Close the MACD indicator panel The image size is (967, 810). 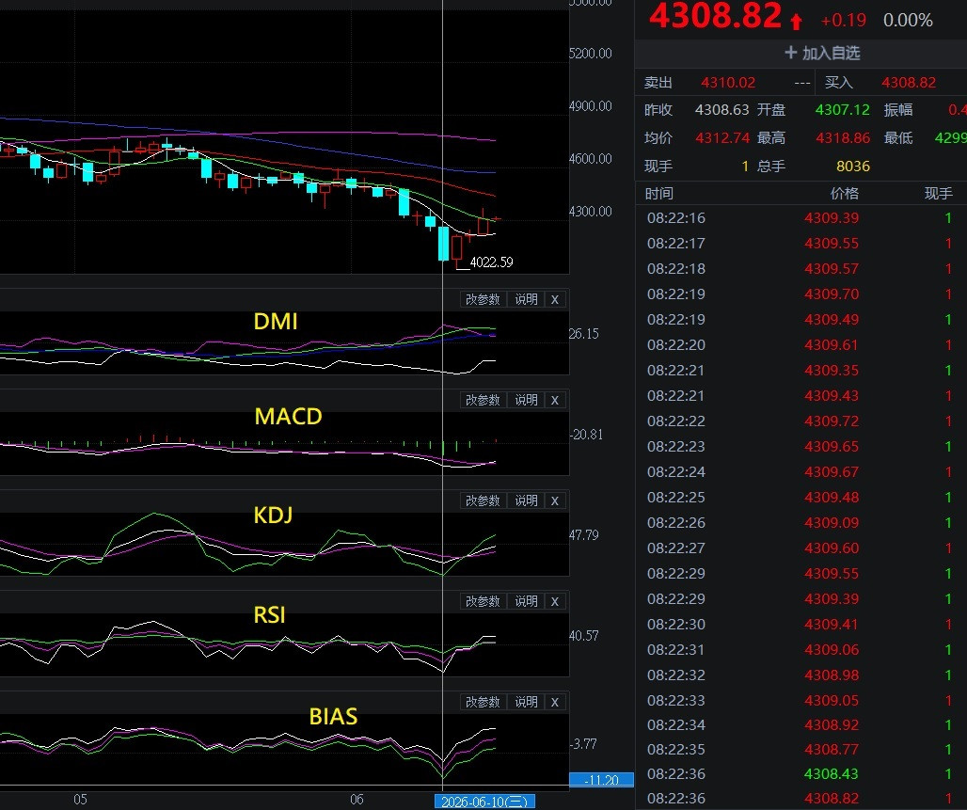(555, 401)
